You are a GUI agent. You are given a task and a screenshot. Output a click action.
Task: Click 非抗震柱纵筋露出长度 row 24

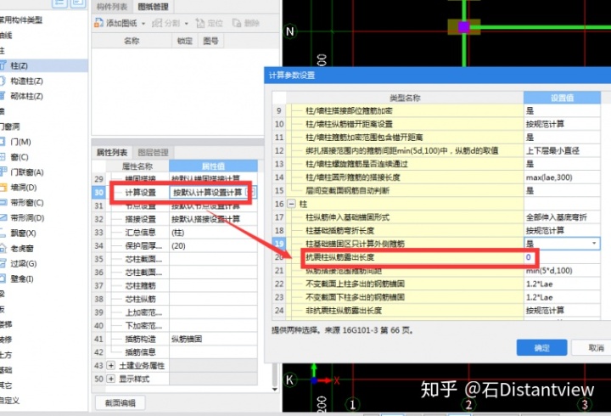[x=436, y=311]
